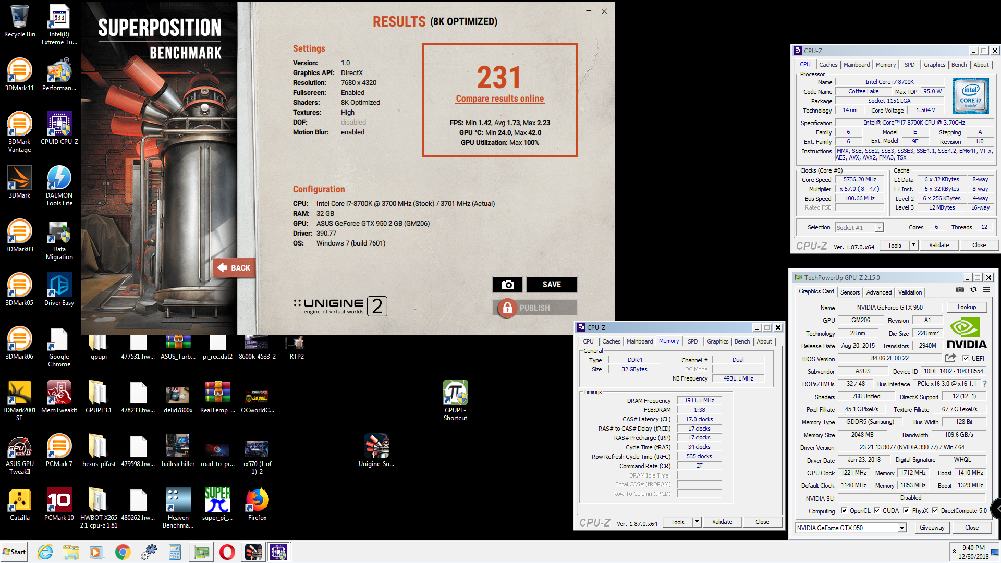Open Calculator from the taskbar
Viewport: 1001px width, 563px height.
point(175,552)
